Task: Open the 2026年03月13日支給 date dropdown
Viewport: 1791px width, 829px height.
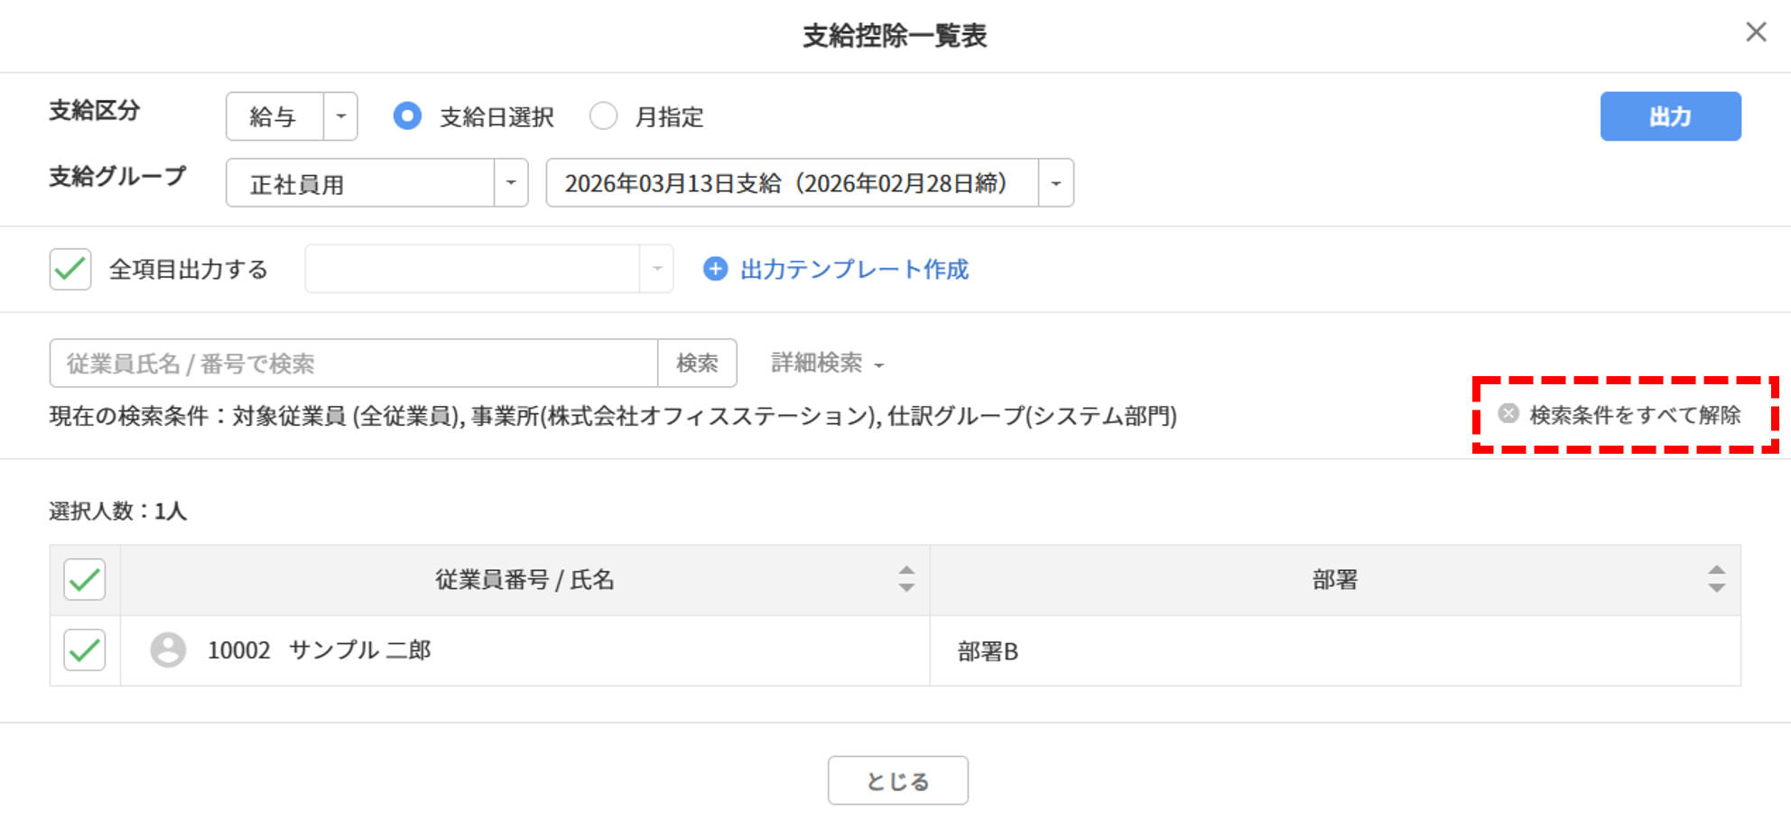Action: pos(810,183)
